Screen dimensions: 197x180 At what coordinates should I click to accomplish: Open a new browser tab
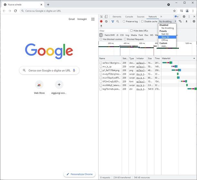[x=48, y=5]
